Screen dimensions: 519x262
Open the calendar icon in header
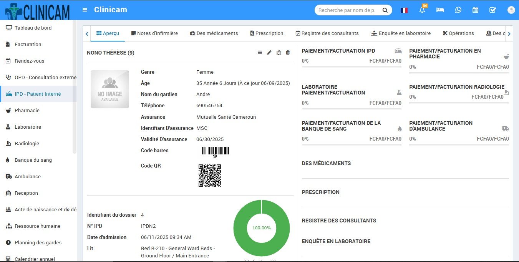tap(475, 10)
